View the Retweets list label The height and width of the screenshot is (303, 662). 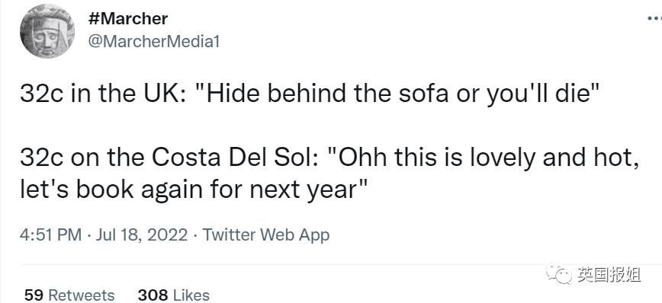pyautogui.click(x=82, y=295)
